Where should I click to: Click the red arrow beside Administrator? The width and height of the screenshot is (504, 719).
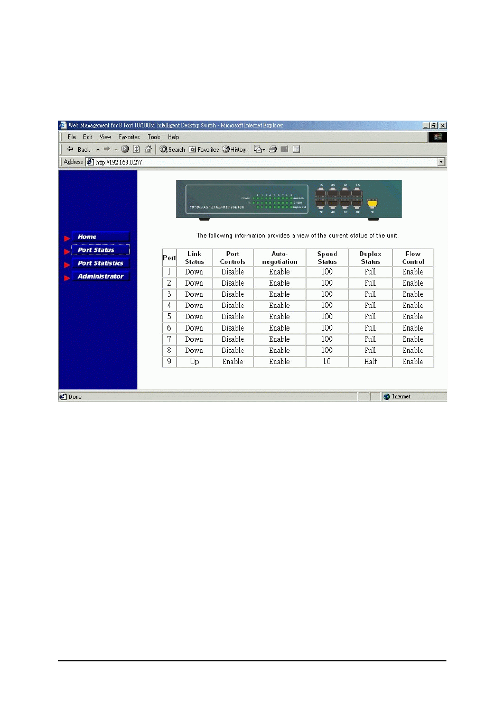[x=67, y=278]
